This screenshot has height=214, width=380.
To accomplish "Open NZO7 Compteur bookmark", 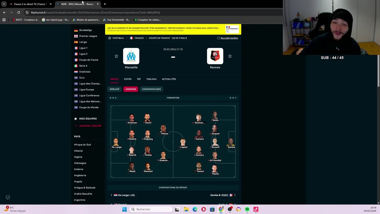I will pos(25,20).
